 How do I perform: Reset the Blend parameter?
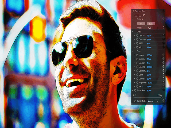163,86
